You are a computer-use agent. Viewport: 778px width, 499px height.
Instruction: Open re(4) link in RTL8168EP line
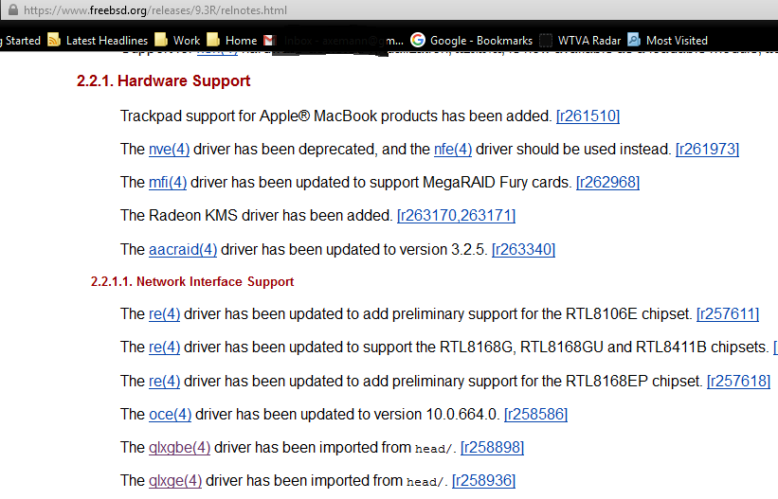point(164,382)
